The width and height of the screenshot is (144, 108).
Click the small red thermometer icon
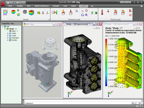coord(108,11)
